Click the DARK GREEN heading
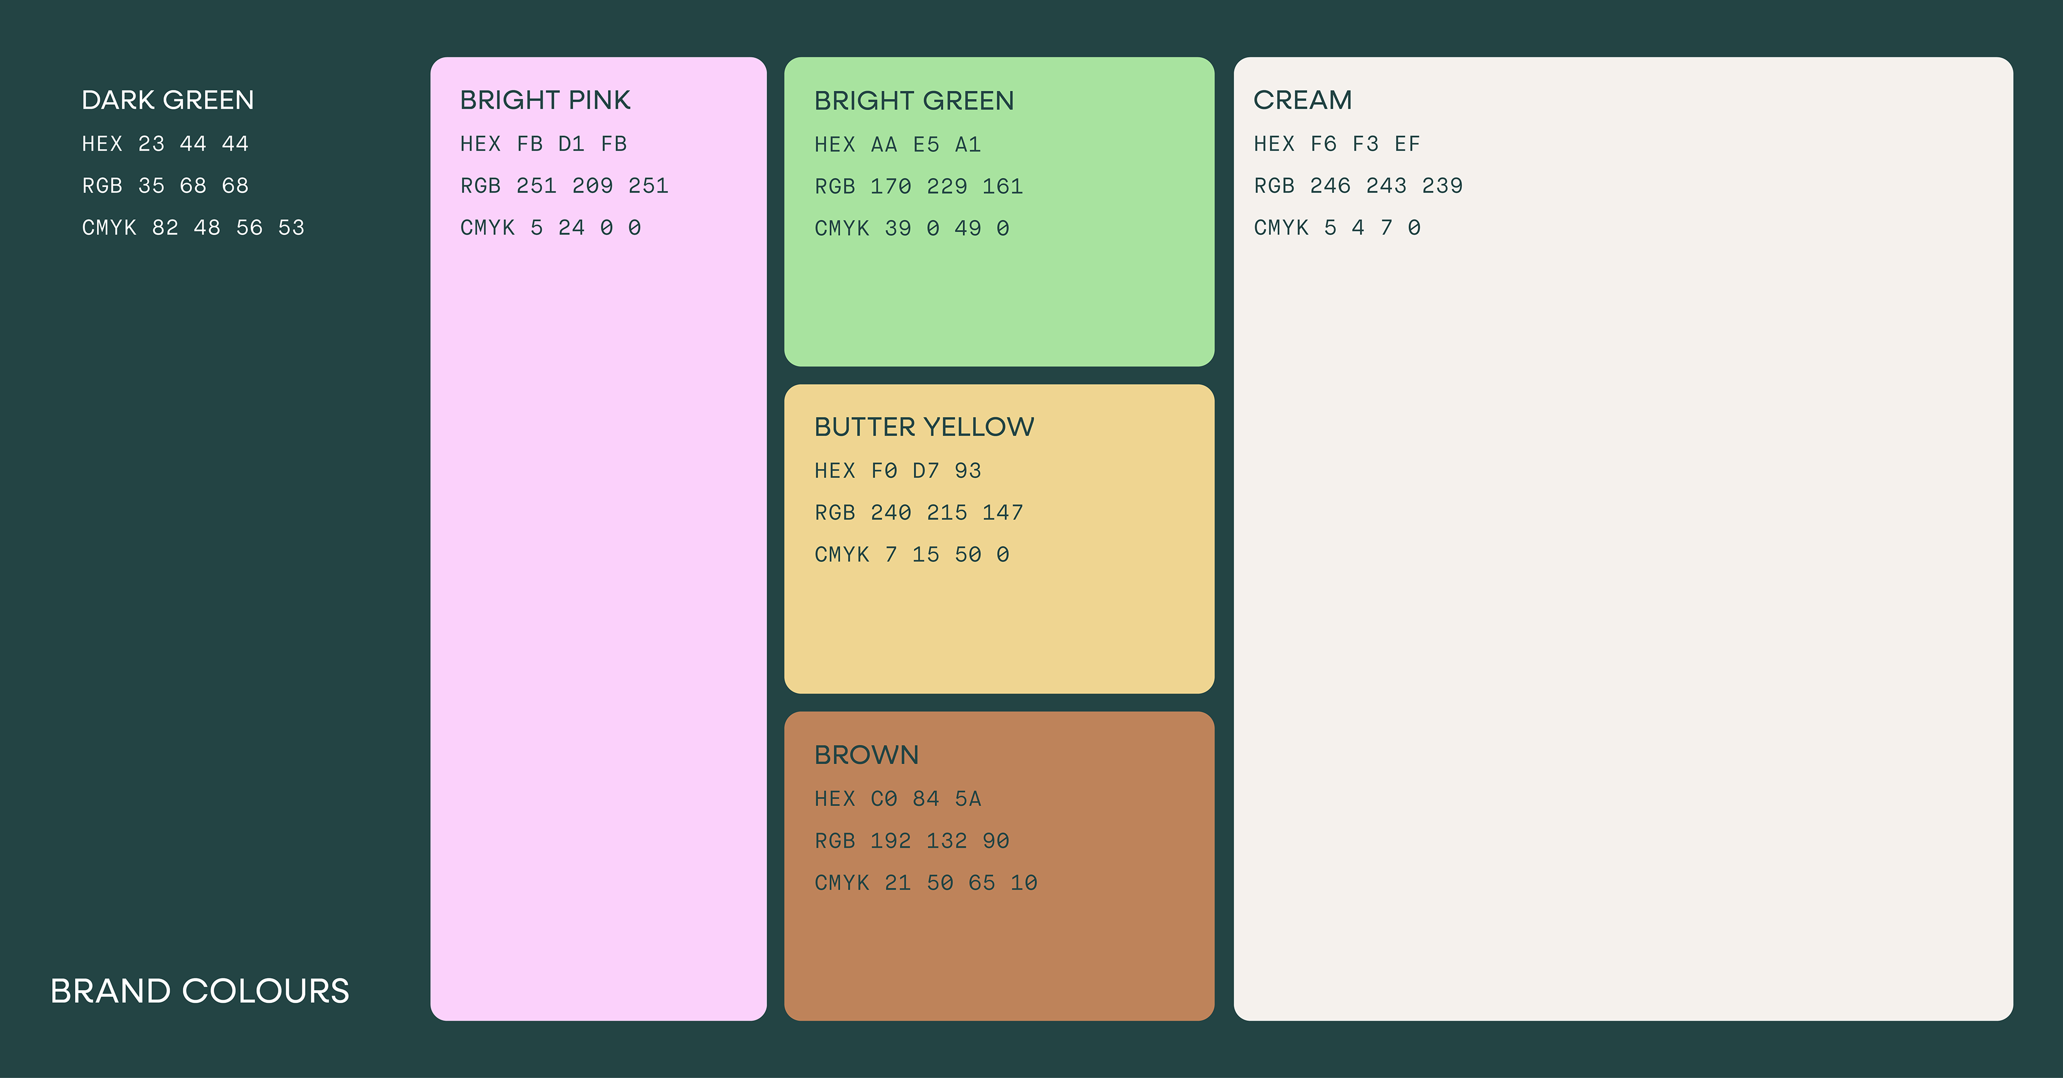 [x=168, y=100]
